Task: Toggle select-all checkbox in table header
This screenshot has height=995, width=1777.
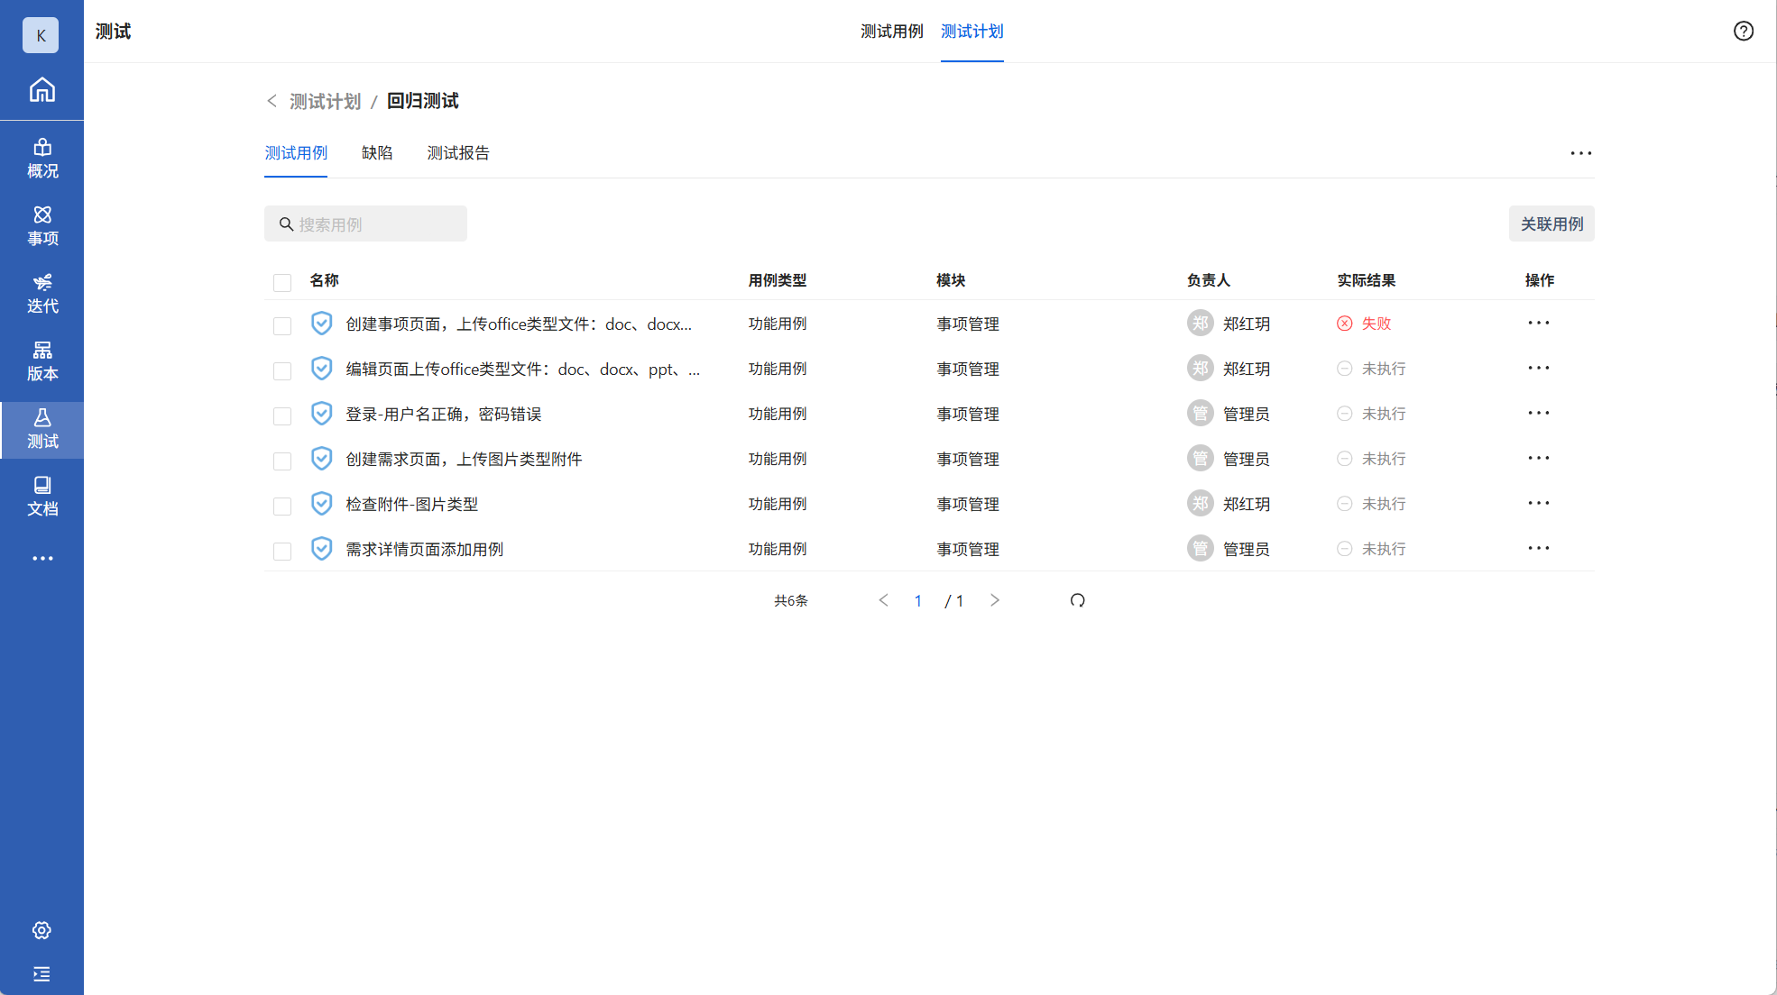Action: coord(282,282)
